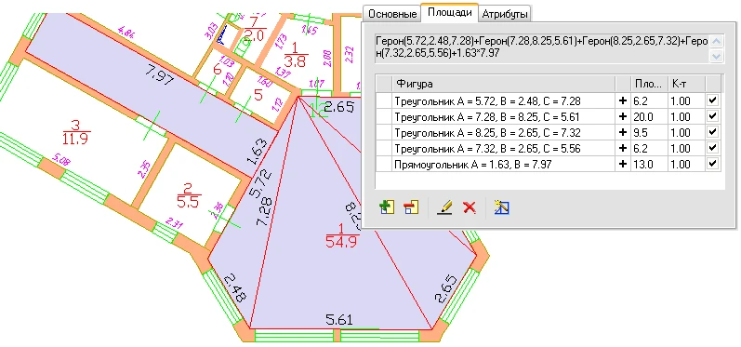741x347 pixels.
Task: Click the magic wand auto-split icon
Action: [501, 207]
